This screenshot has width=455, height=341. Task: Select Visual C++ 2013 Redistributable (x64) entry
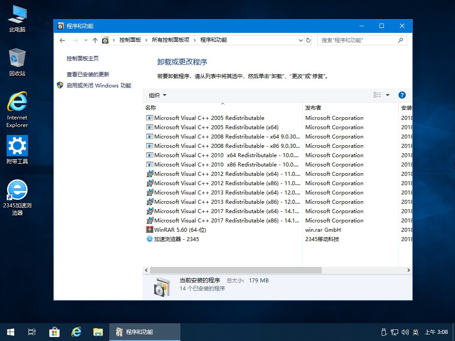(x=223, y=192)
